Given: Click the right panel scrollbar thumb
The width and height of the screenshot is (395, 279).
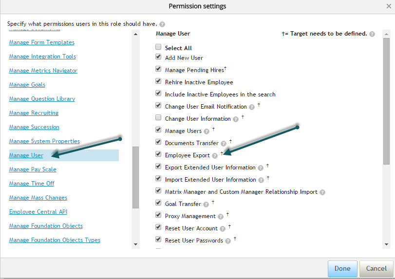Looking at the screenshot, I should (386, 101).
